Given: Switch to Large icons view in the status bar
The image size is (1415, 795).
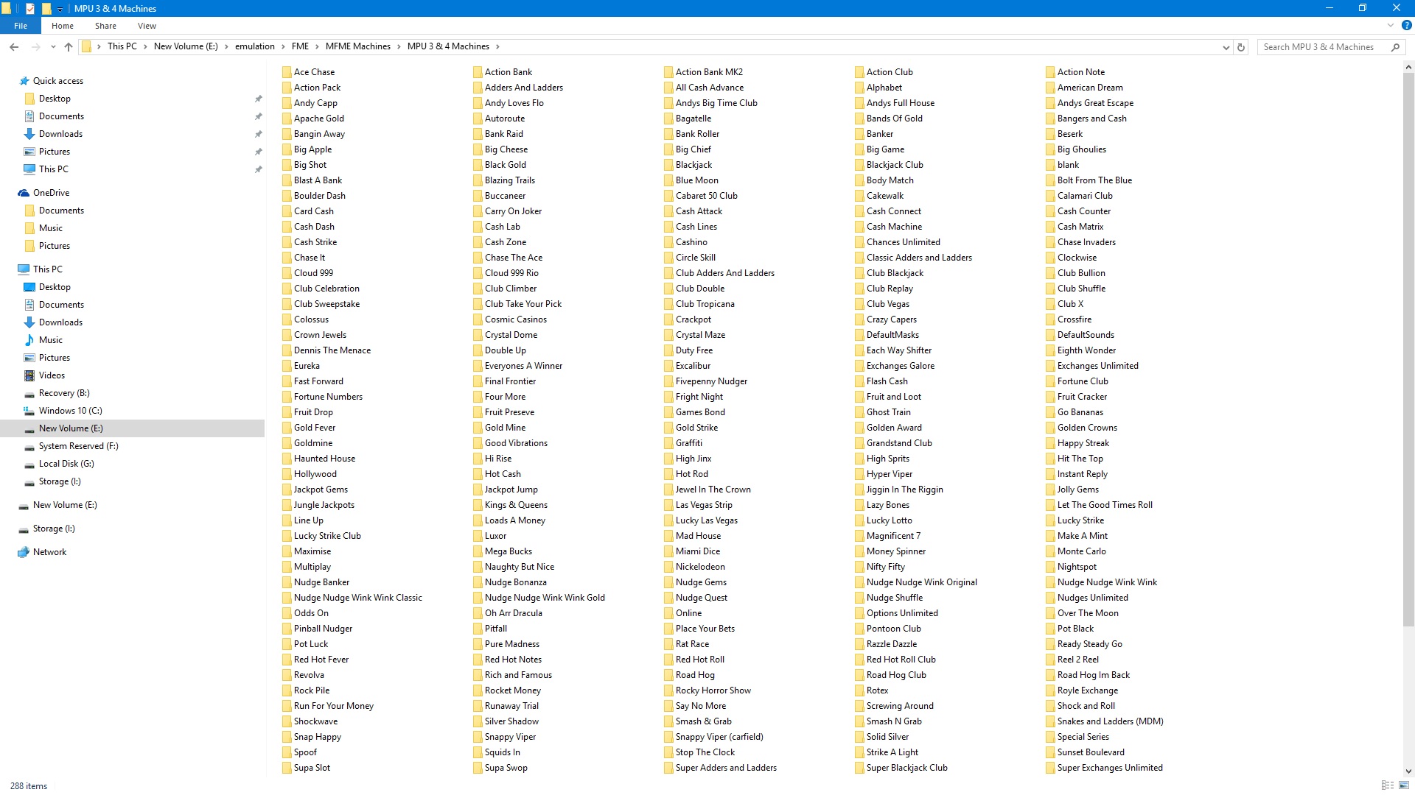Looking at the screenshot, I should pyautogui.click(x=1403, y=785).
